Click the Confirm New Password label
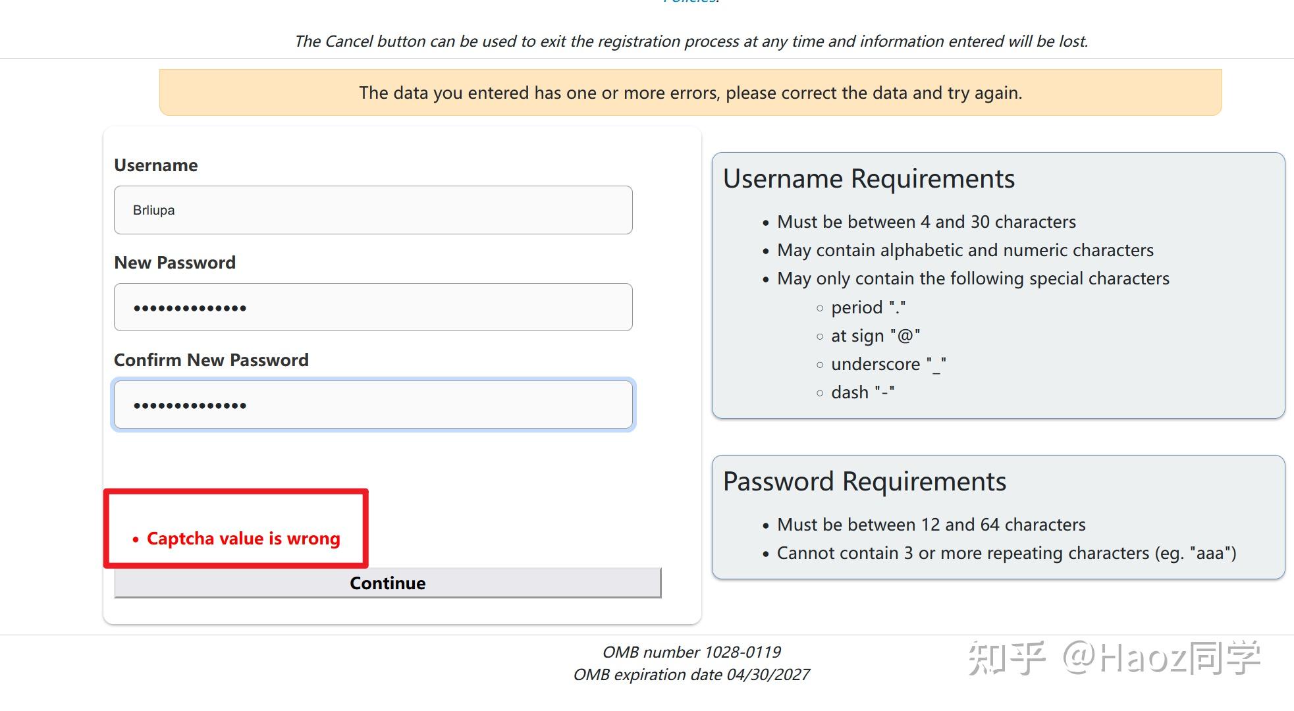Screen dimensions: 1294x711 point(211,360)
